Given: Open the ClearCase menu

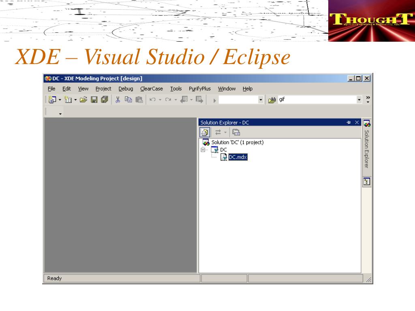Looking at the screenshot, I should (152, 89).
